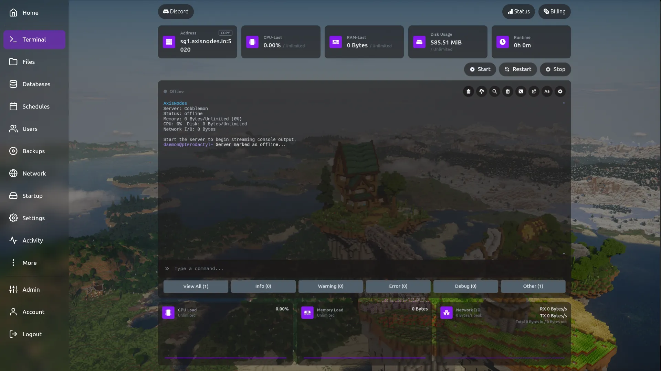The width and height of the screenshot is (661, 371).
Task: Copy the server address
Action: coord(225,33)
